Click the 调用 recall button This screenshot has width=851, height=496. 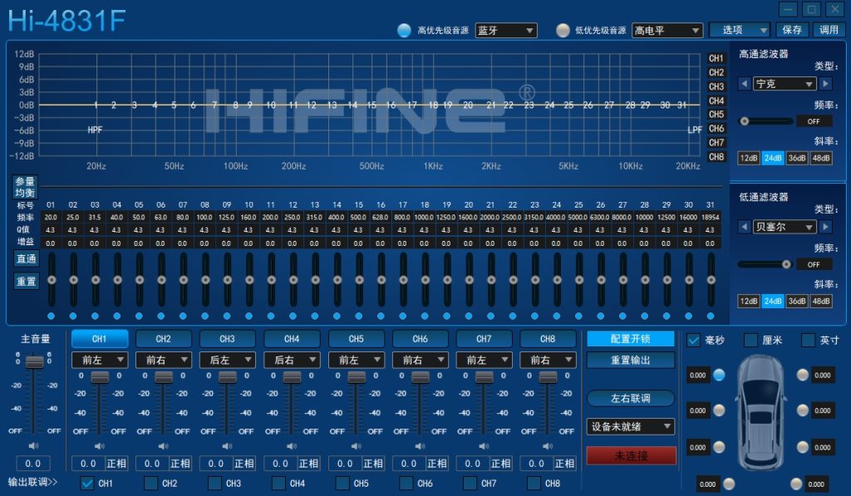(829, 30)
